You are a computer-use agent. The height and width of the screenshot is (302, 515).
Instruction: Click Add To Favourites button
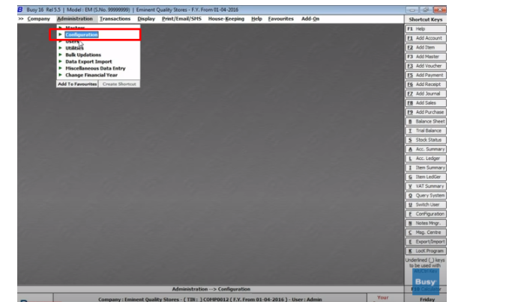pyautogui.click(x=77, y=84)
